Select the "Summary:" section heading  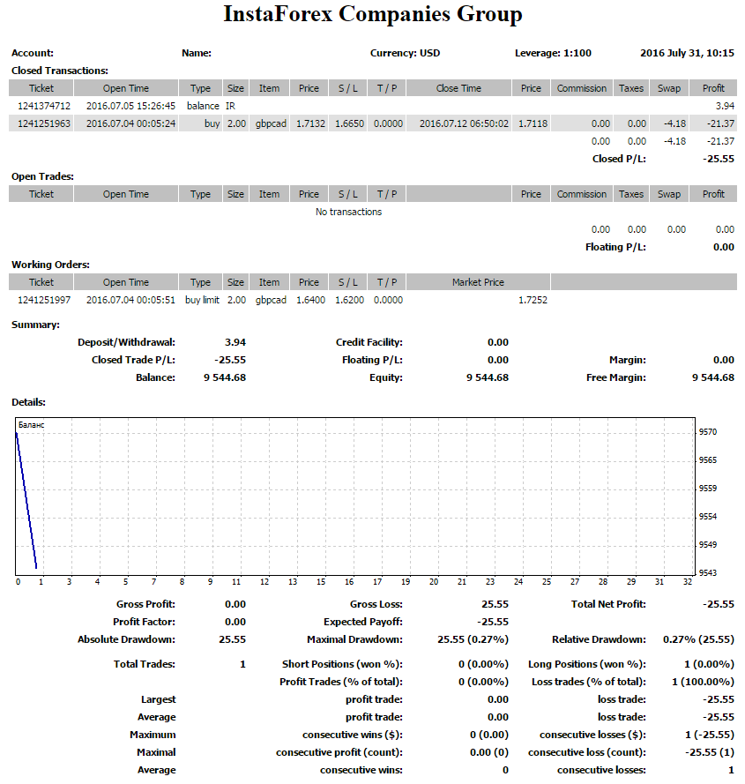click(35, 325)
